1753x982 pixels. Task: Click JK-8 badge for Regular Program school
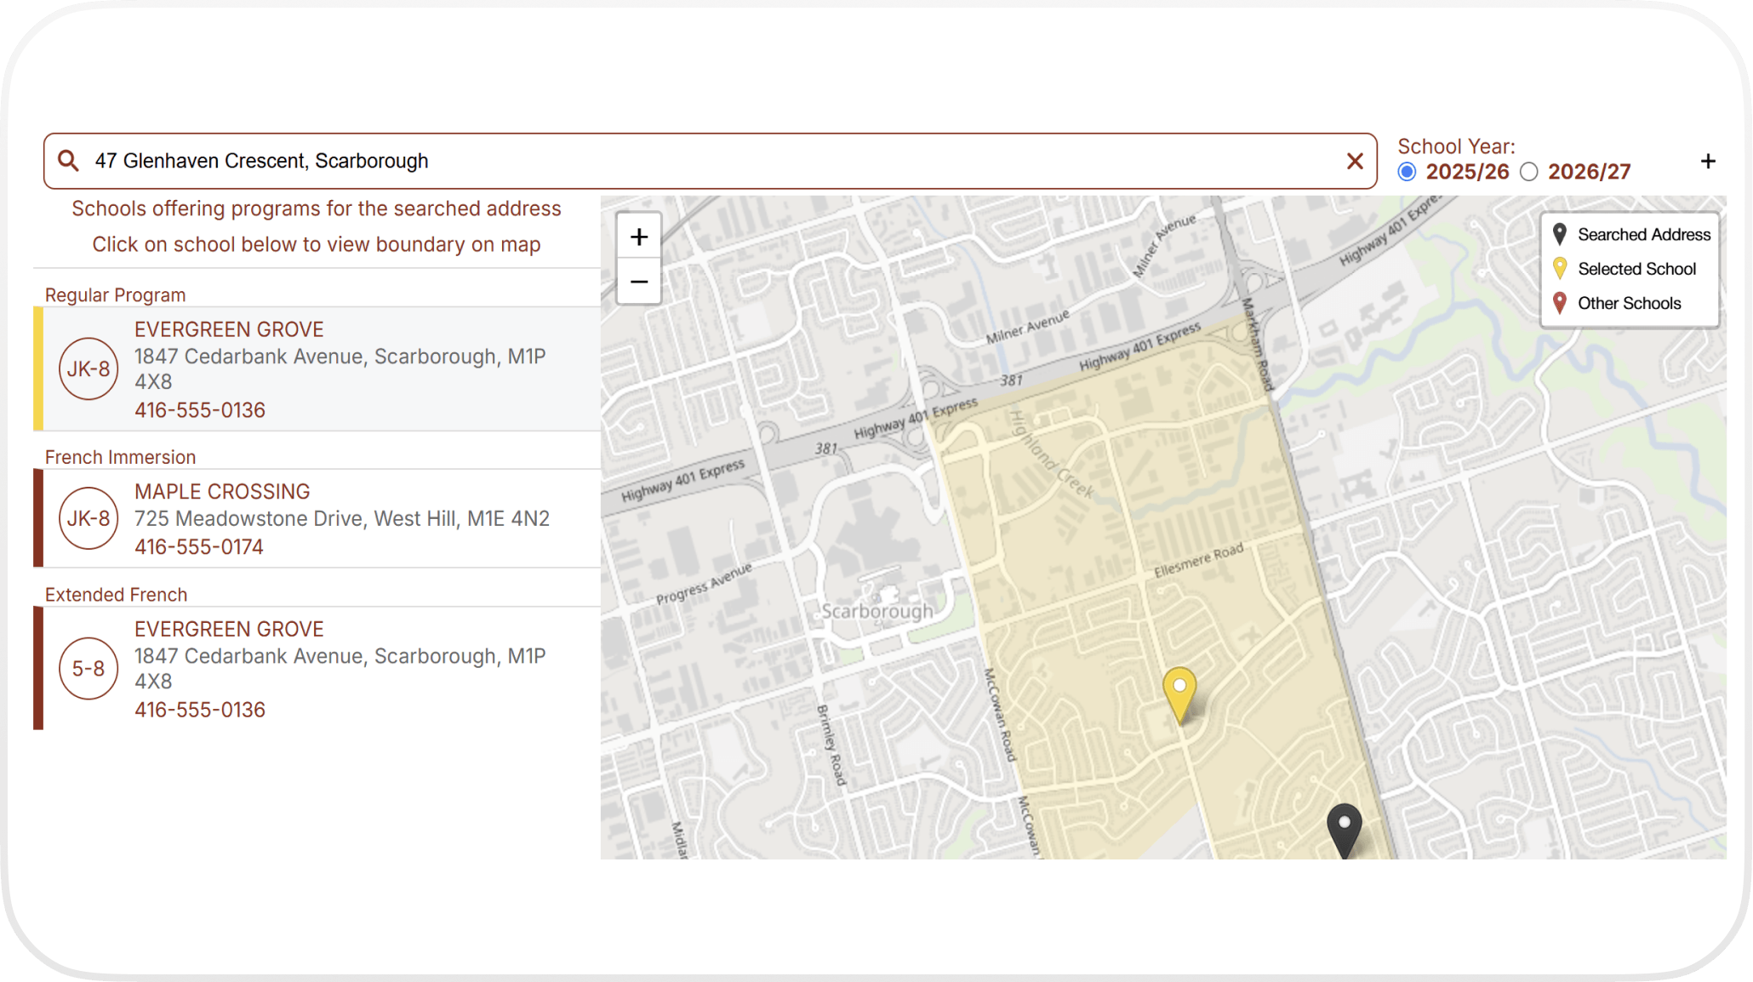(89, 369)
